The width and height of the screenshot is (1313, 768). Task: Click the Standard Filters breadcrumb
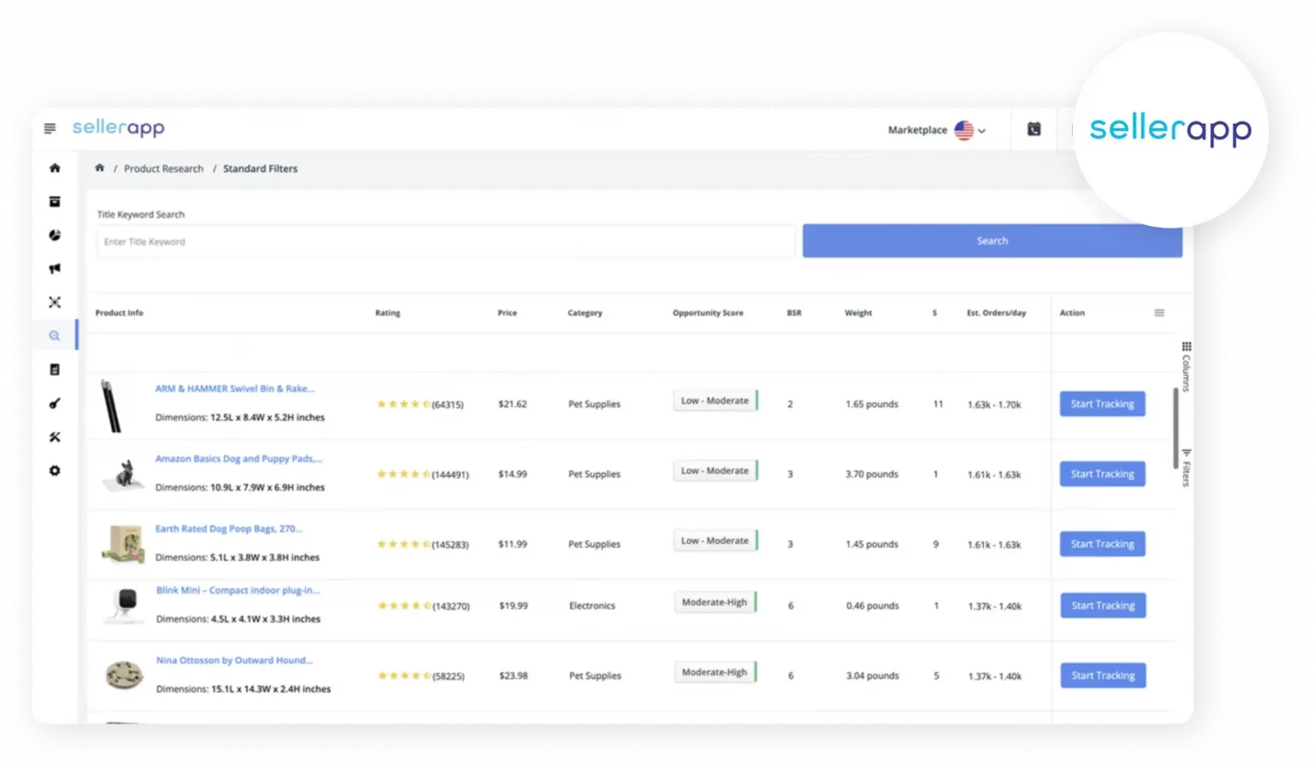pos(260,168)
